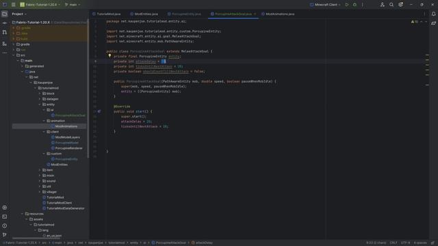Debug the Minecraft Client configuration
438x246 pixels.
tap(355, 5)
